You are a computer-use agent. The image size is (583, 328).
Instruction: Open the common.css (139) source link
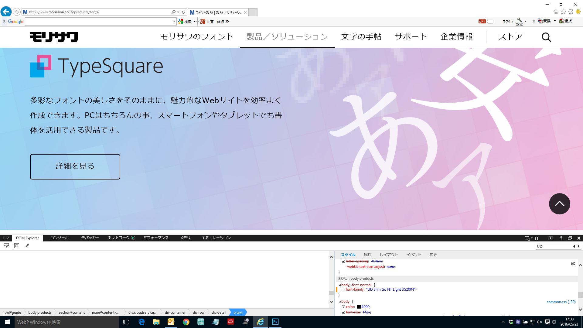click(561, 302)
